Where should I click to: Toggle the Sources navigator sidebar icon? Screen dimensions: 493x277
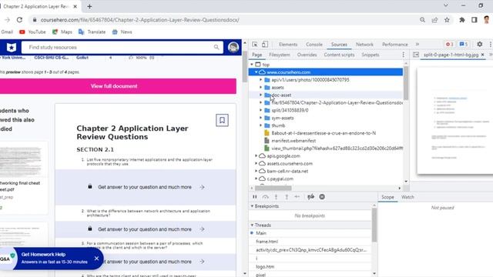pyautogui.click(x=416, y=55)
